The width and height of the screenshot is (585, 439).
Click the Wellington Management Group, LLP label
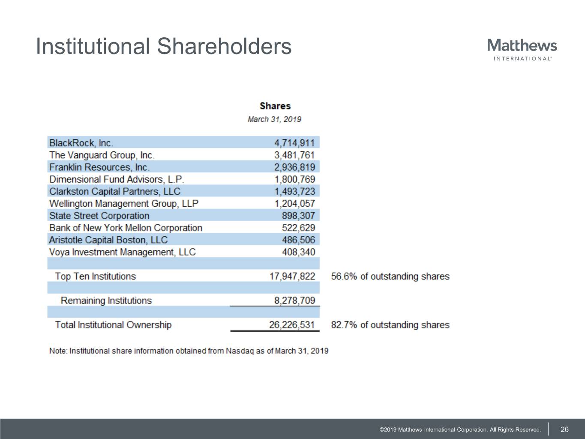tap(123, 204)
